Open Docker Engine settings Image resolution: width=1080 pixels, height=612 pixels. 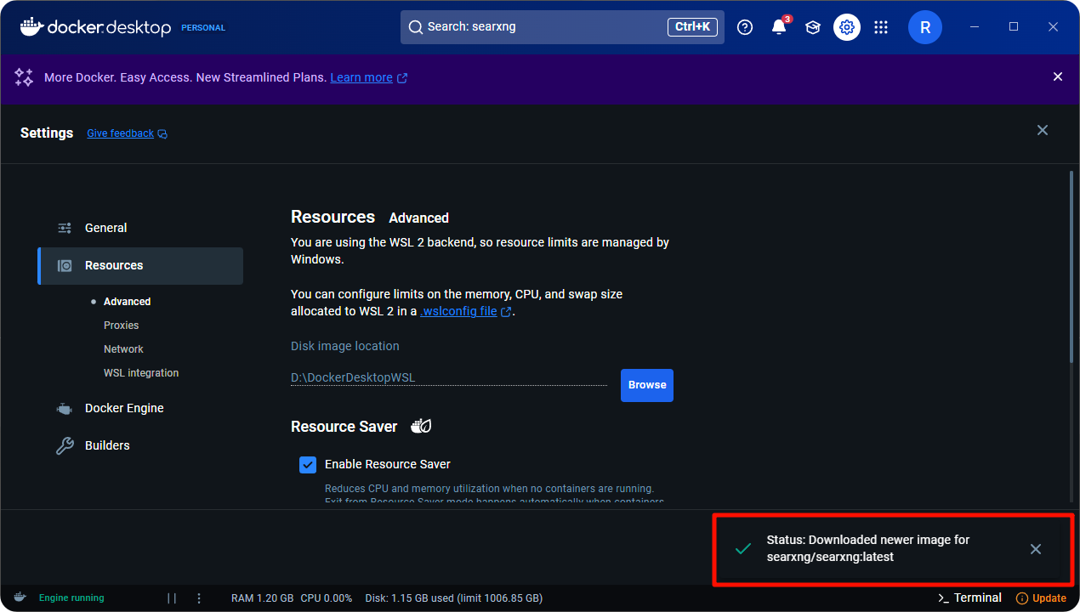[x=124, y=408]
